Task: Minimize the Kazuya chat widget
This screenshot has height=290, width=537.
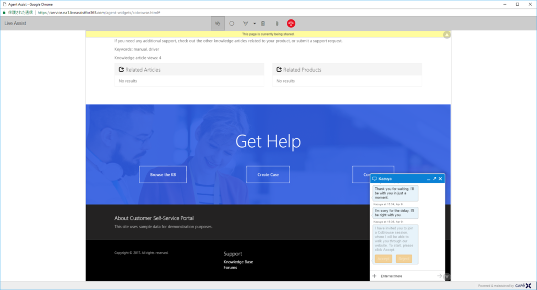Action: [x=428, y=179]
